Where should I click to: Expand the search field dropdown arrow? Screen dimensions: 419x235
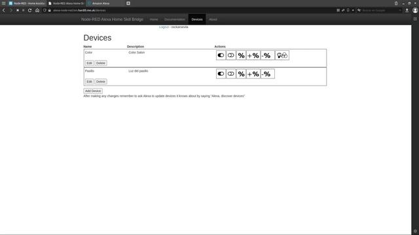tap(400, 10)
